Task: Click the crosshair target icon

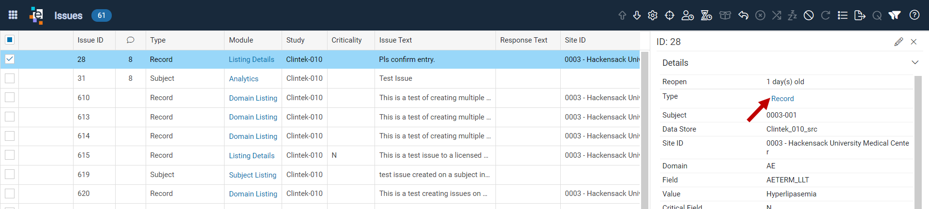Action: click(670, 15)
